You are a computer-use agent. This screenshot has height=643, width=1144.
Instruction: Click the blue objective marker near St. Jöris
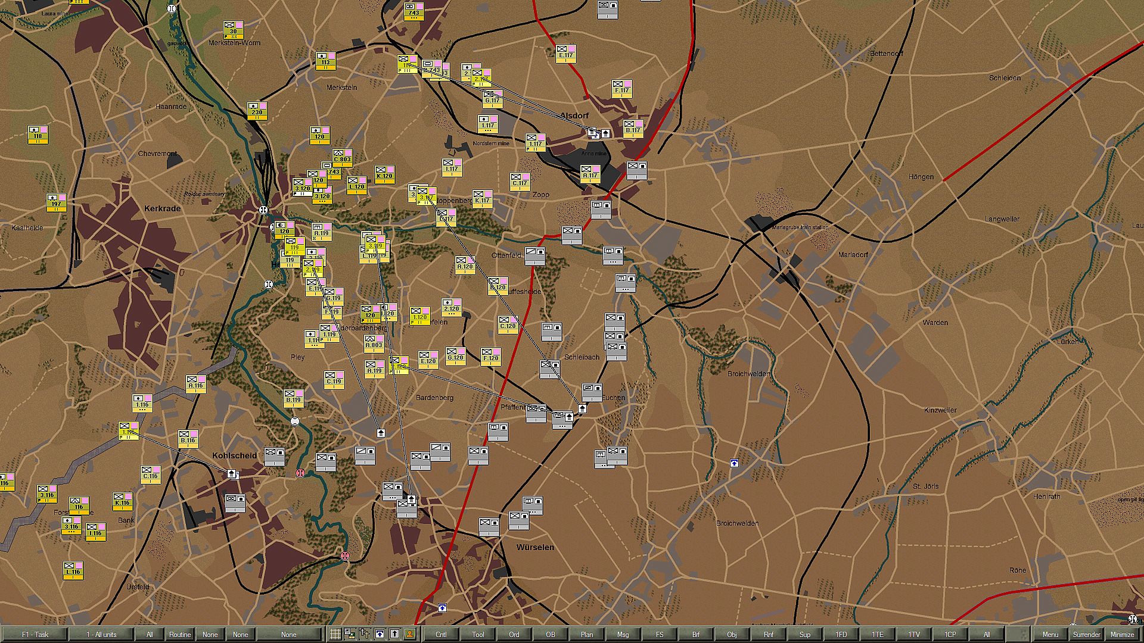click(734, 463)
